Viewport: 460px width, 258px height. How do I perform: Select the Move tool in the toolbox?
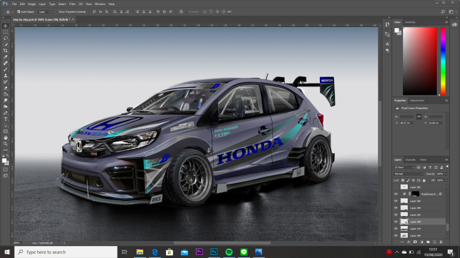click(x=5, y=26)
